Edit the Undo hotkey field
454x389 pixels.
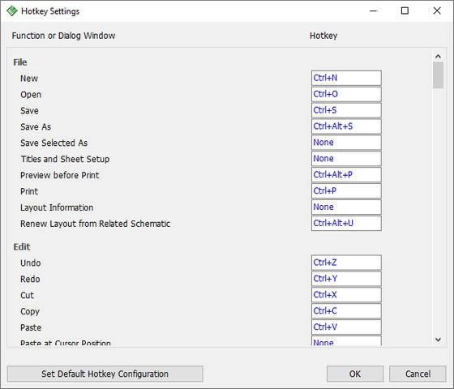click(346, 263)
